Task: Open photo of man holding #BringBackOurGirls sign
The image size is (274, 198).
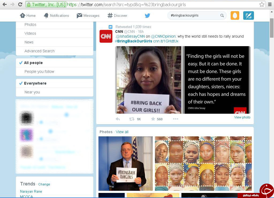Action: point(126,164)
